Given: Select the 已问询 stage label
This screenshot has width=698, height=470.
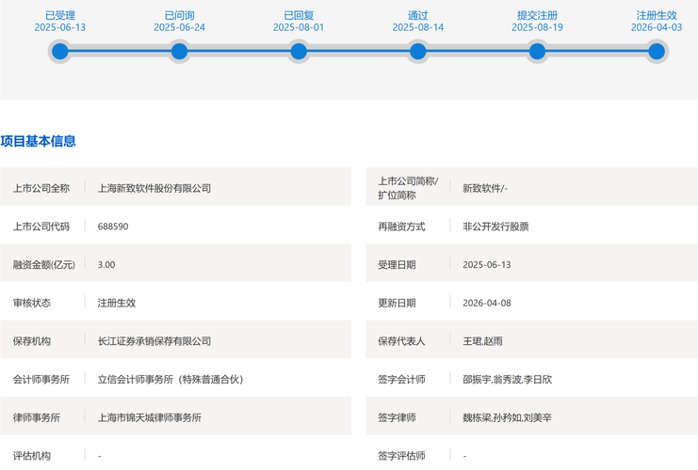Looking at the screenshot, I should pyautogui.click(x=179, y=16).
